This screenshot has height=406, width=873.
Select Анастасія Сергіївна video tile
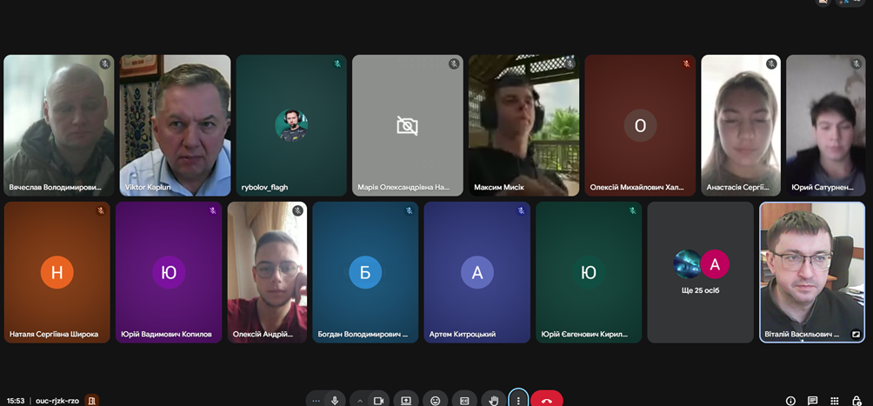point(741,125)
